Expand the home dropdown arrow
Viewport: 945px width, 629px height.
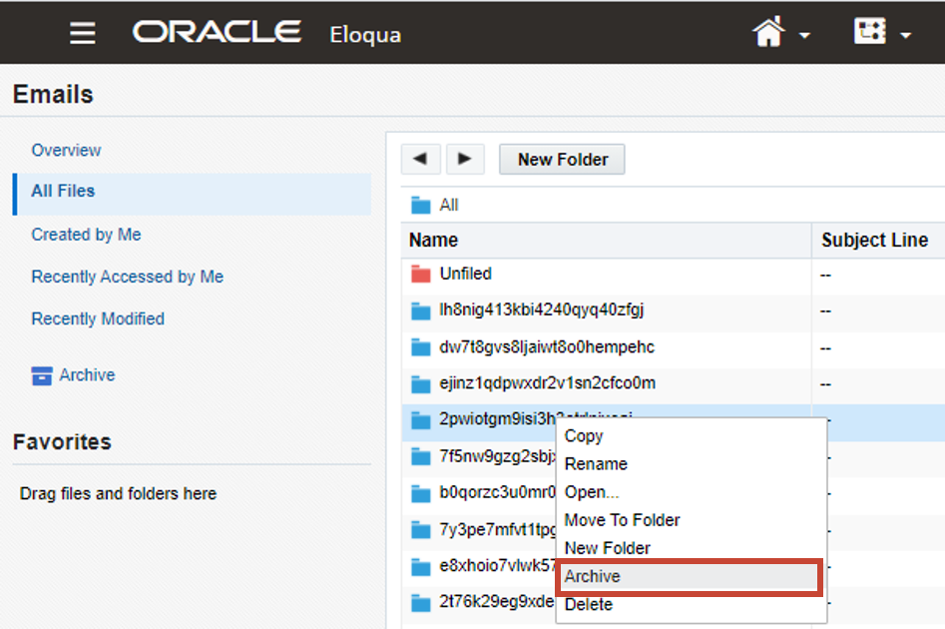(x=804, y=36)
